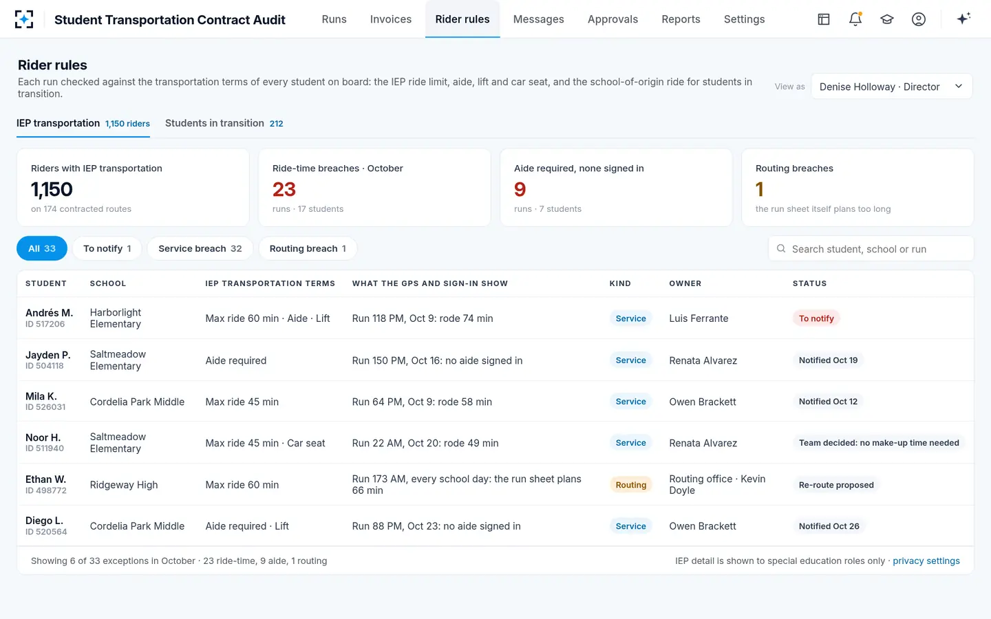The height and width of the screenshot is (619, 991).
Task: Open the notifications bell
Action: pyautogui.click(x=855, y=19)
